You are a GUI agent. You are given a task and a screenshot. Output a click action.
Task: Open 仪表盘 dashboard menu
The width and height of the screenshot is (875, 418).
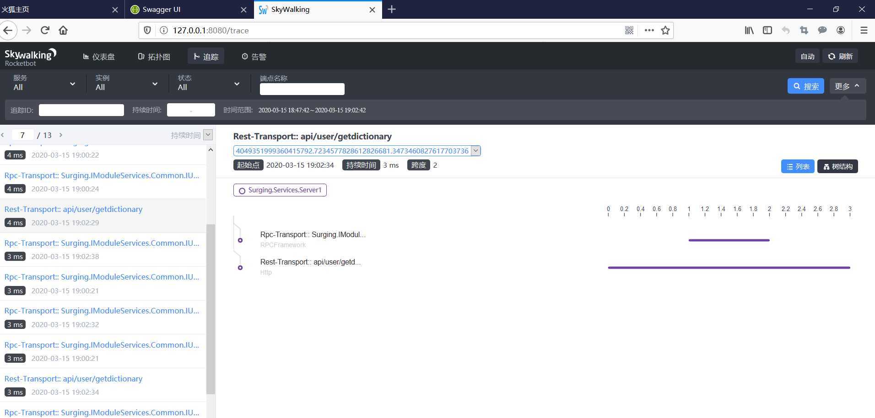click(x=99, y=57)
